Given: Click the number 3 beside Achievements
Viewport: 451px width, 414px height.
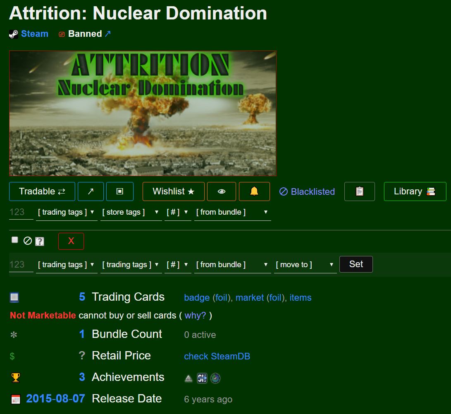Looking at the screenshot, I should point(82,377).
